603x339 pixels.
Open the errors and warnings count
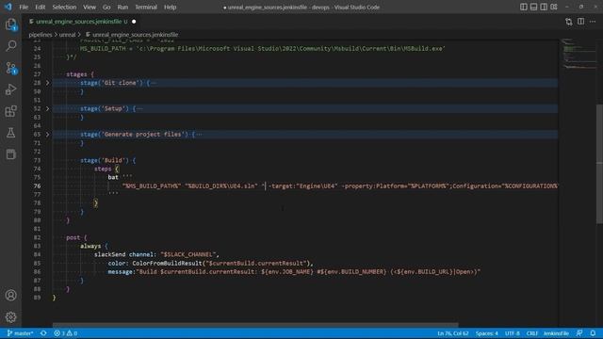pyautogui.click(x=65, y=333)
